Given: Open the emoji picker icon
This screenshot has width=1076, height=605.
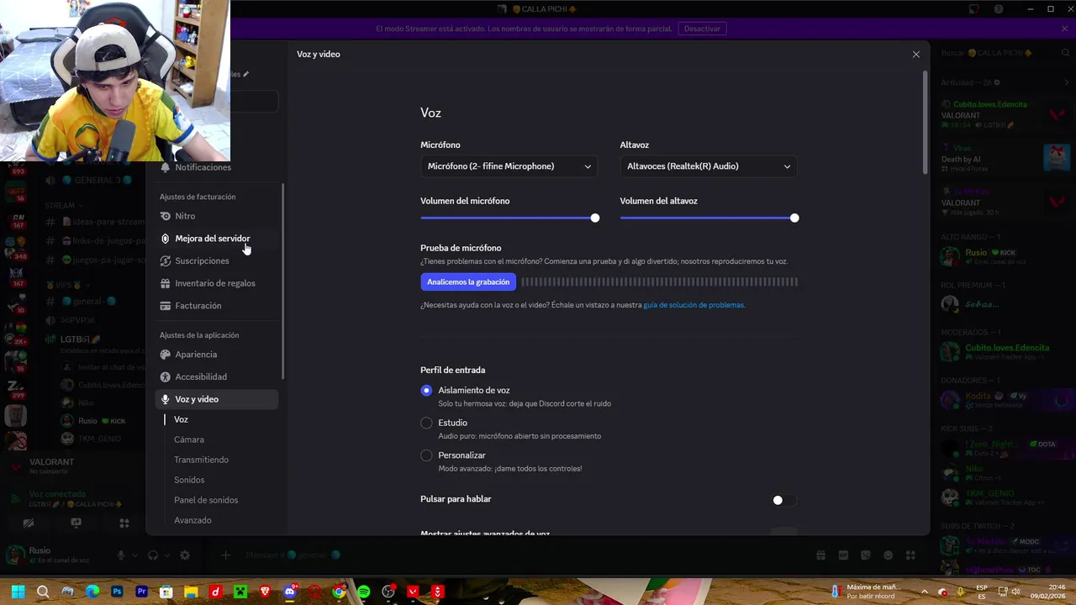Looking at the screenshot, I should coord(889,555).
